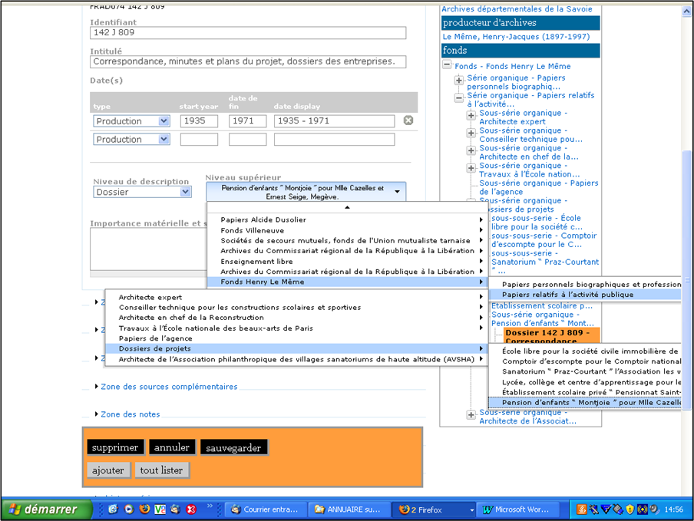Screen dimensions: 694x521
Task: Expand Zone des sources complémentaires
Action: pos(169,387)
